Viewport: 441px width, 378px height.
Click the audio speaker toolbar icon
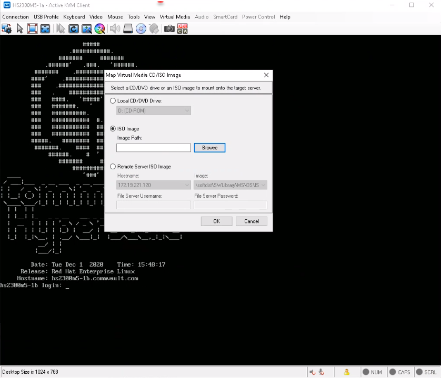pos(115,28)
